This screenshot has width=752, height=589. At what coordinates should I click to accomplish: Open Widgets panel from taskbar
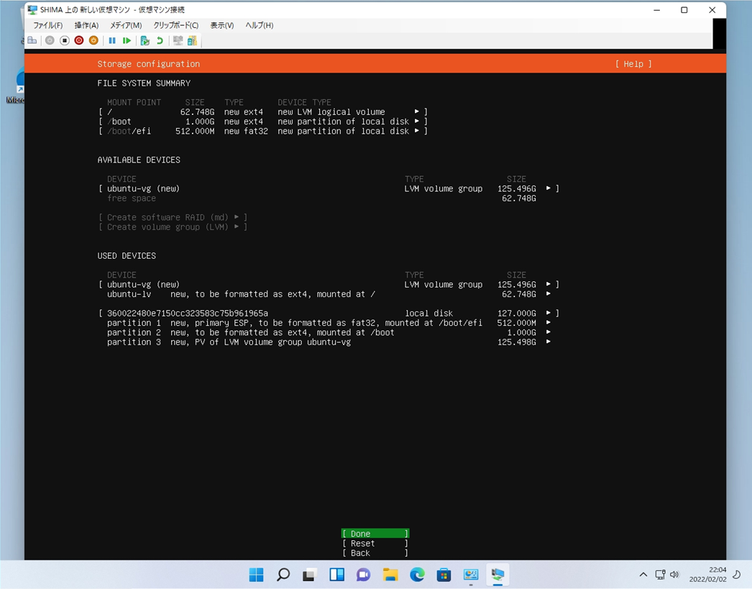[x=336, y=574]
